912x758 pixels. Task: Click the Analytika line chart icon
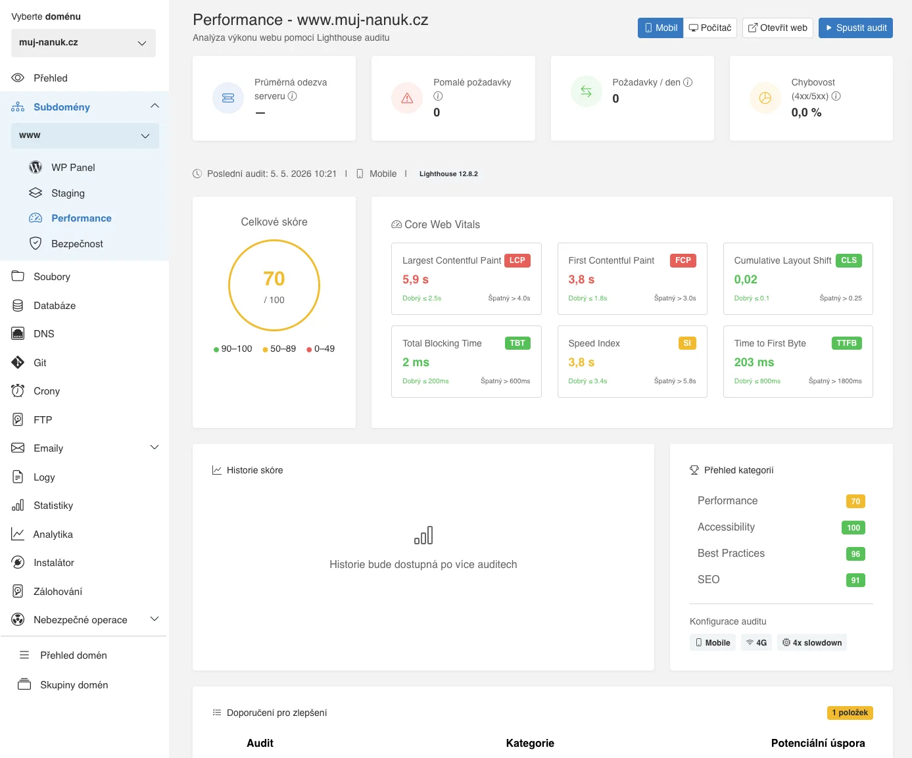pos(18,534)
